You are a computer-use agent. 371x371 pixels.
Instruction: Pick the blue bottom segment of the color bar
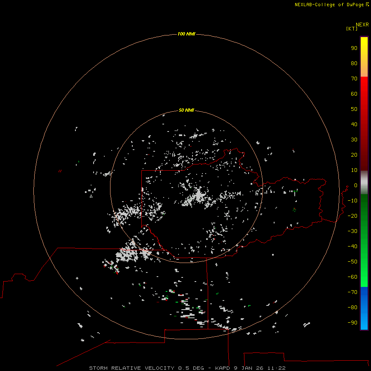(x=364, y=308)
